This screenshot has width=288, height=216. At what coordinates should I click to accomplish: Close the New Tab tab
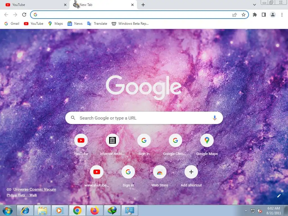tap(132, 5)
